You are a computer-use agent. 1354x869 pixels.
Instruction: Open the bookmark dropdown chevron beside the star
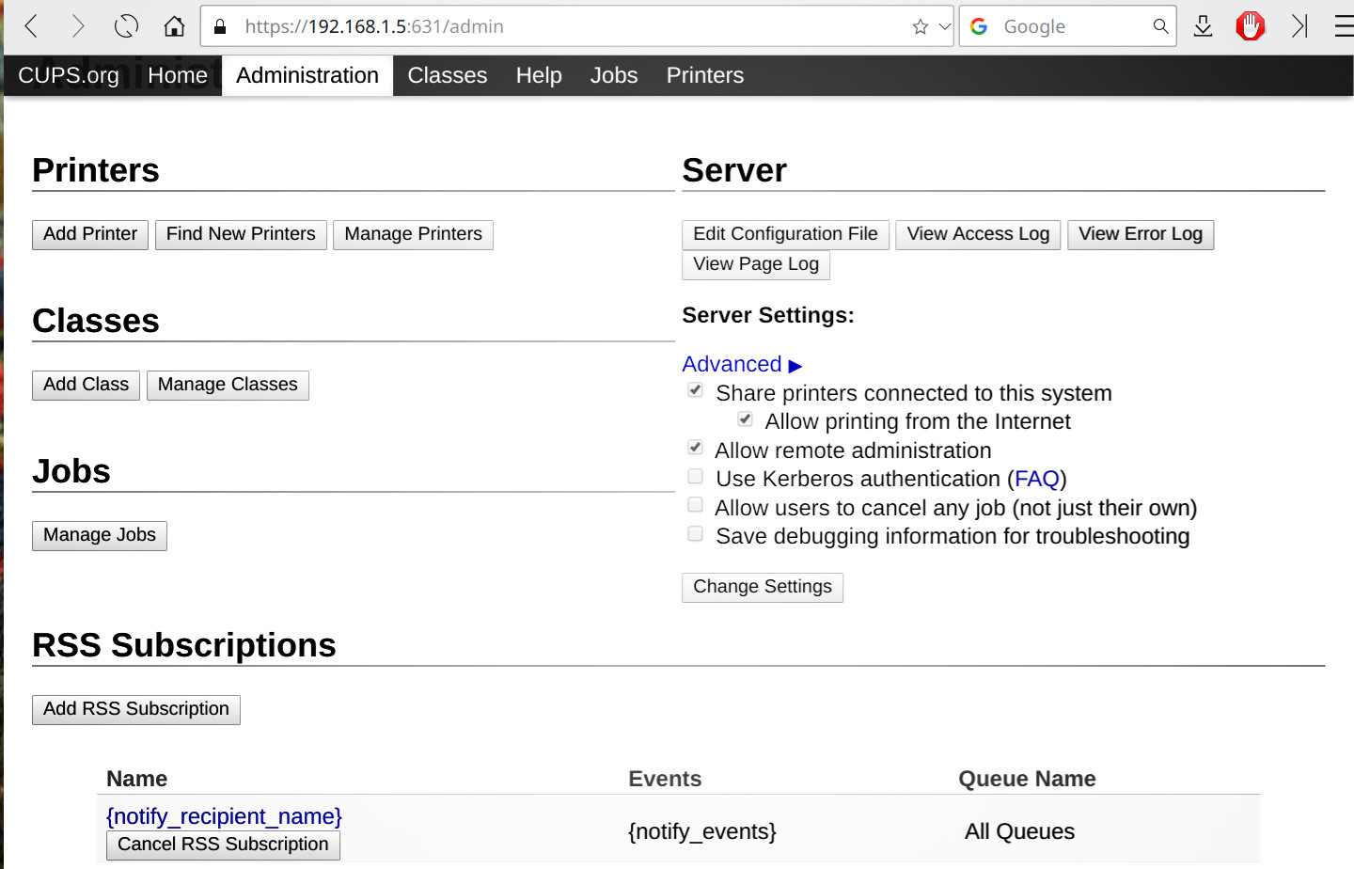(x=944, y=26)
